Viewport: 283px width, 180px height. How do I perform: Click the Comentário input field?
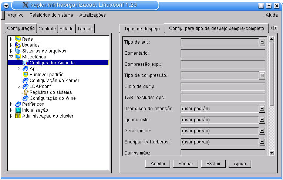click(223, 53)
